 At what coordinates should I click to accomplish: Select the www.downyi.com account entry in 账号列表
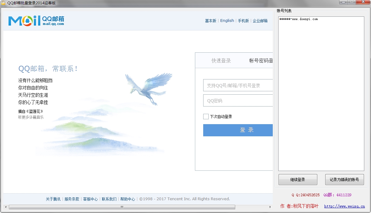click(299, 19)
